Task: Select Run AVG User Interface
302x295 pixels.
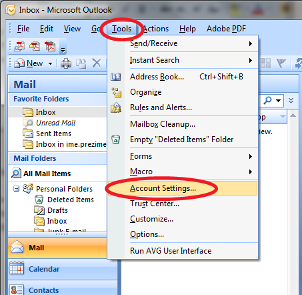Action: click(183, 251)
